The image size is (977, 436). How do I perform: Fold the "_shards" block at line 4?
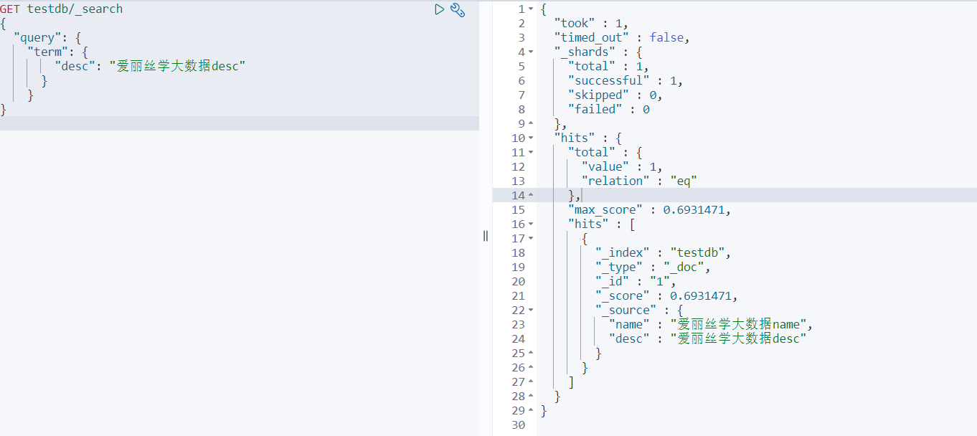coord(531,52)
